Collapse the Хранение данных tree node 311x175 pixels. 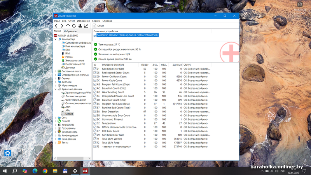coord(55,89)
